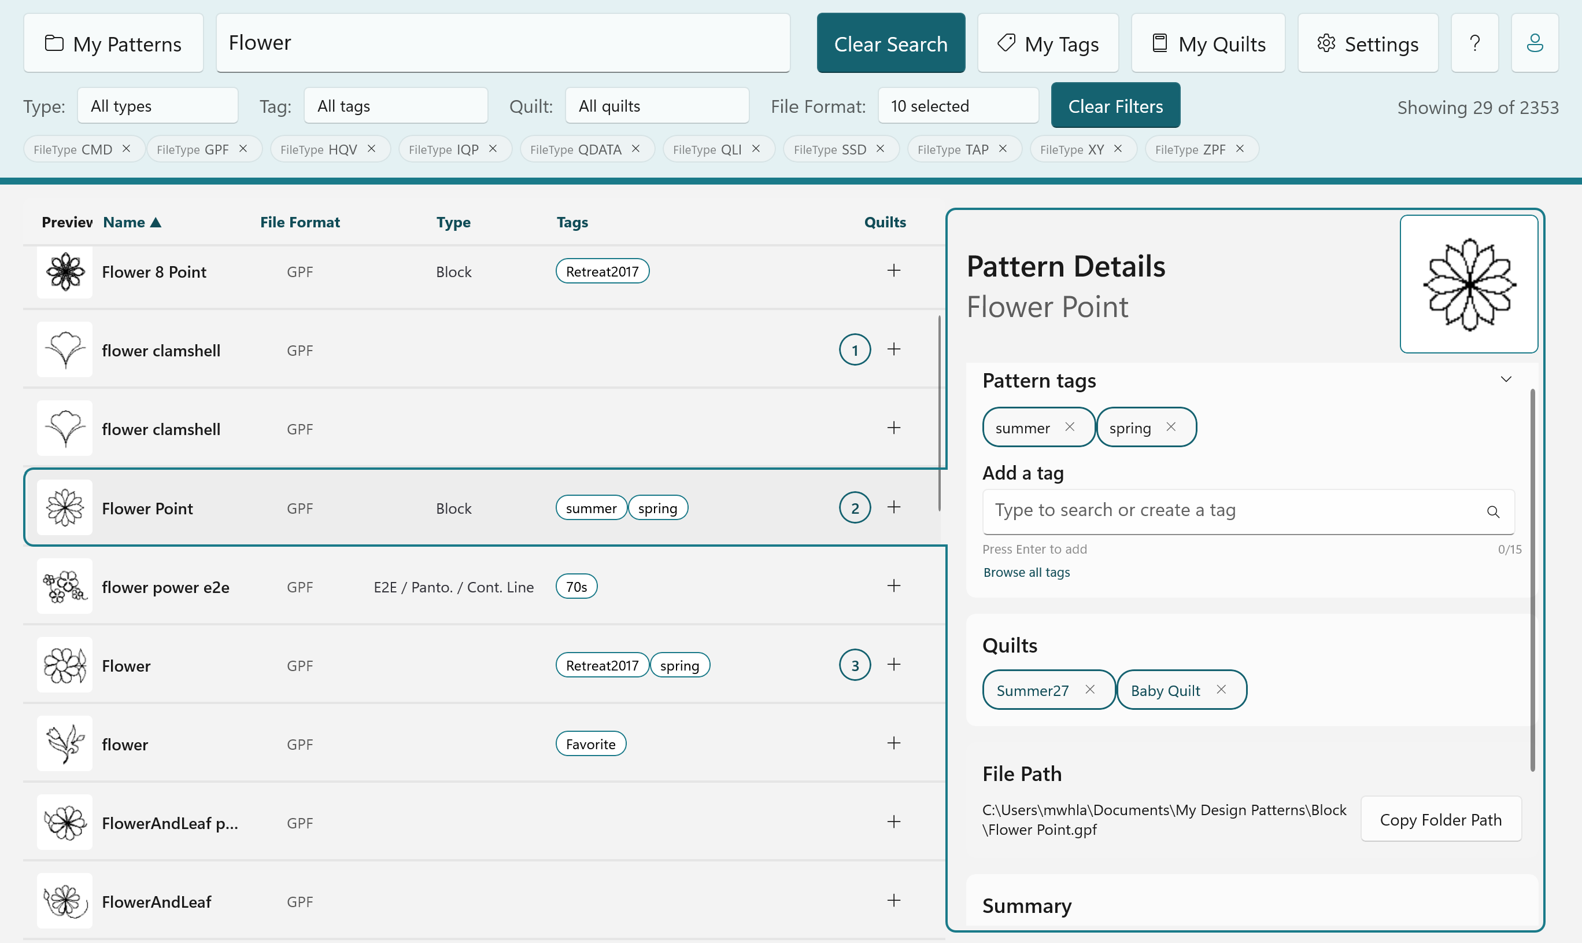Screen dimensions: 1582x943
Task: Open My Patterns view
Action: click(114, 43)
